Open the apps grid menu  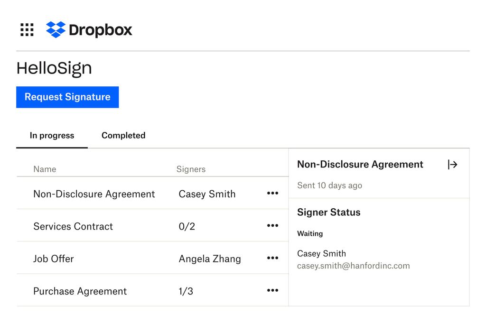pos(27,30)
